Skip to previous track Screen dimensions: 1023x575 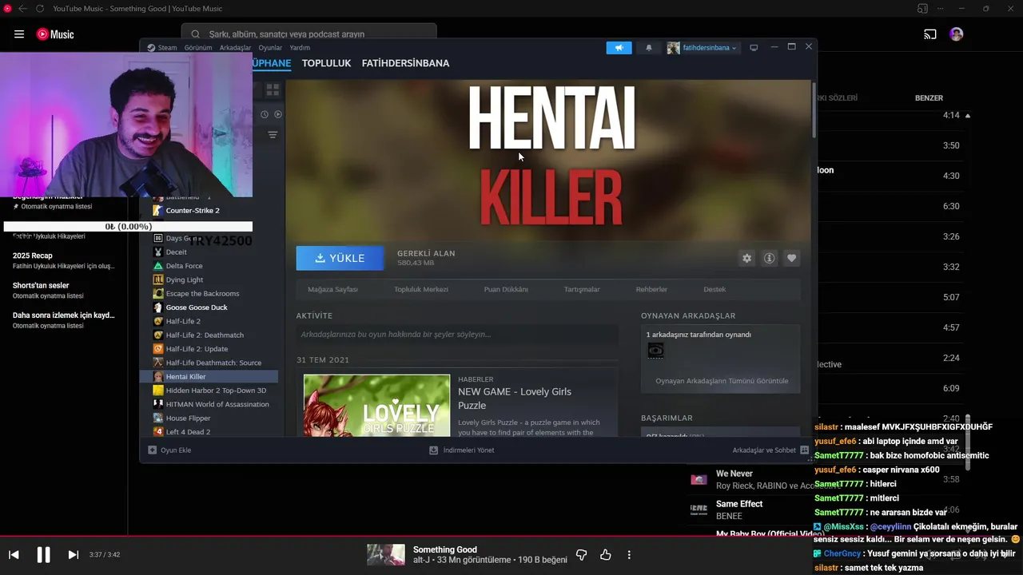(x=14, y=555)
